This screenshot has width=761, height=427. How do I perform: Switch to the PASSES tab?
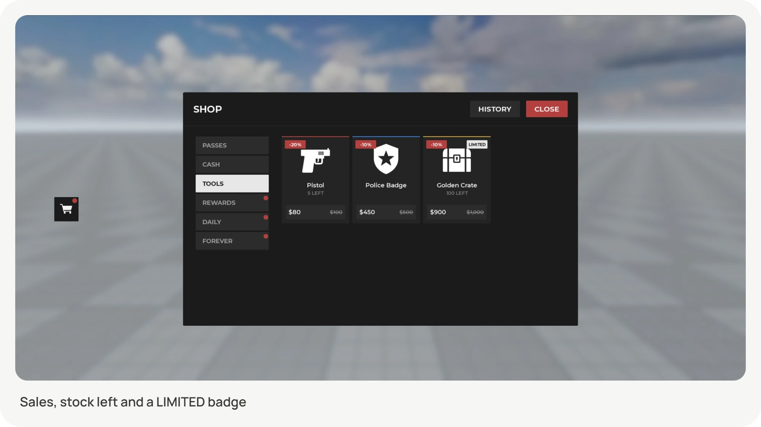coord(232,145)
